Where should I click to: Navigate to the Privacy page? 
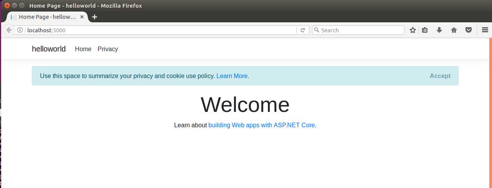pos(108,49)
